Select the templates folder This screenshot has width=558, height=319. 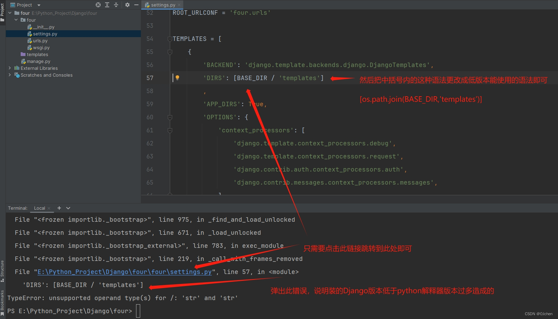click(38, 54)
